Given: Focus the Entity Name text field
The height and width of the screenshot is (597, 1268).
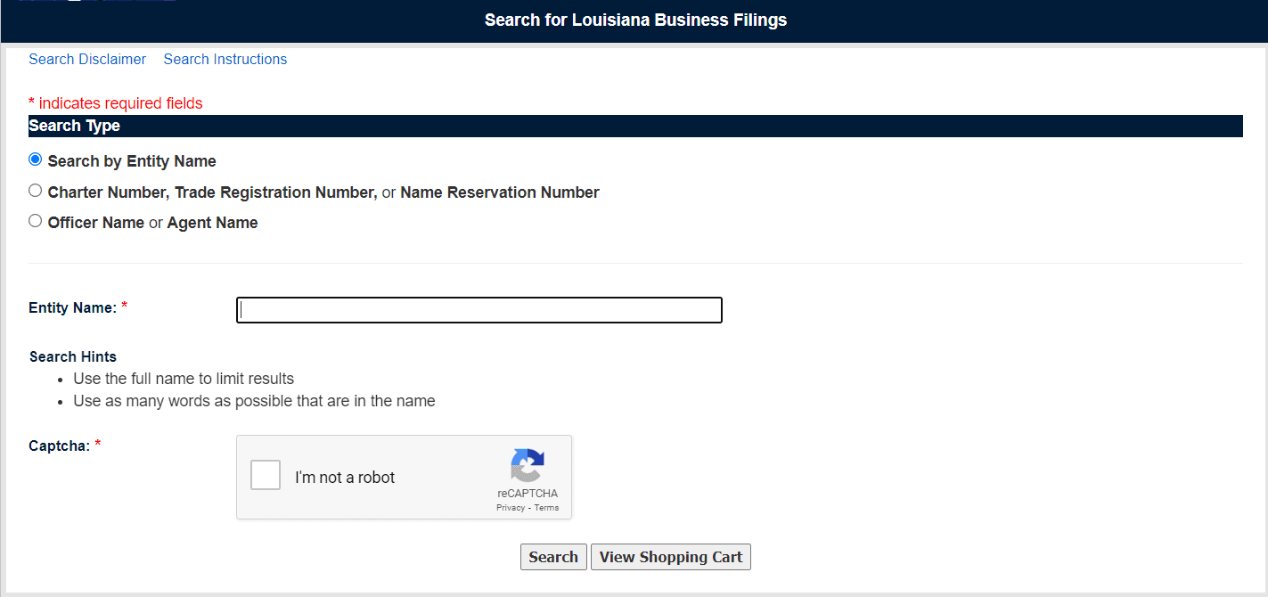Looking at the screenshot, I should (x=479, y=310).
